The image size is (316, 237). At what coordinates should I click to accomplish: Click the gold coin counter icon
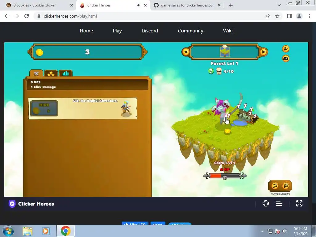coord(39,52)
